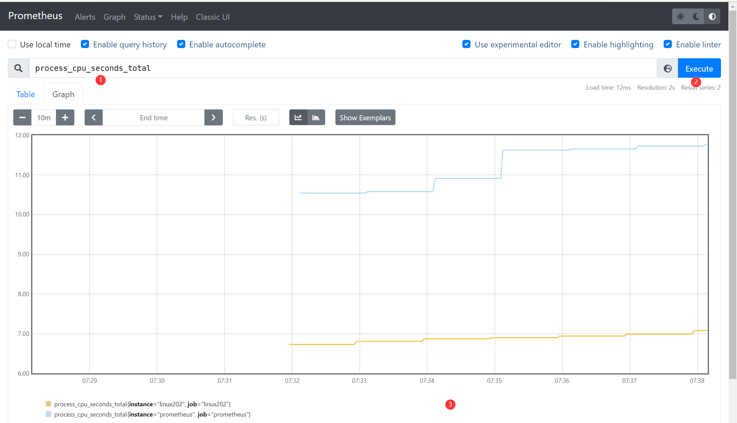Click the End time input field
This screenshot has width=737, height=423.
154,118
